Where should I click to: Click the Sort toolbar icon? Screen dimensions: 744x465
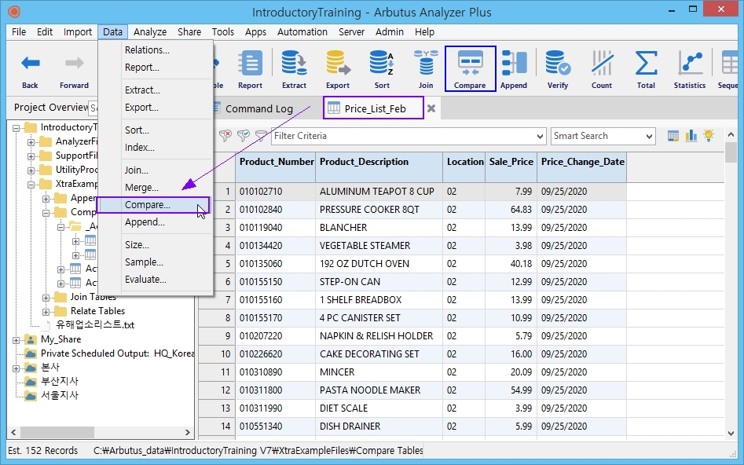[x=382, y=63]
